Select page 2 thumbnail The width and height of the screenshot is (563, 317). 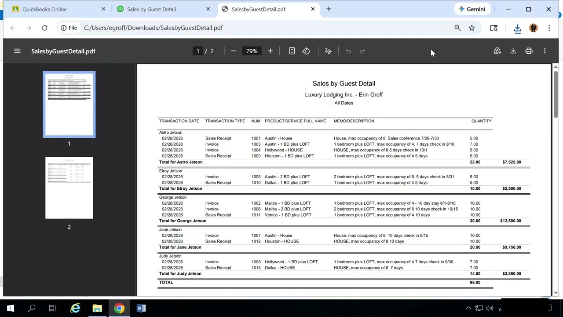[x=69, y=188]
